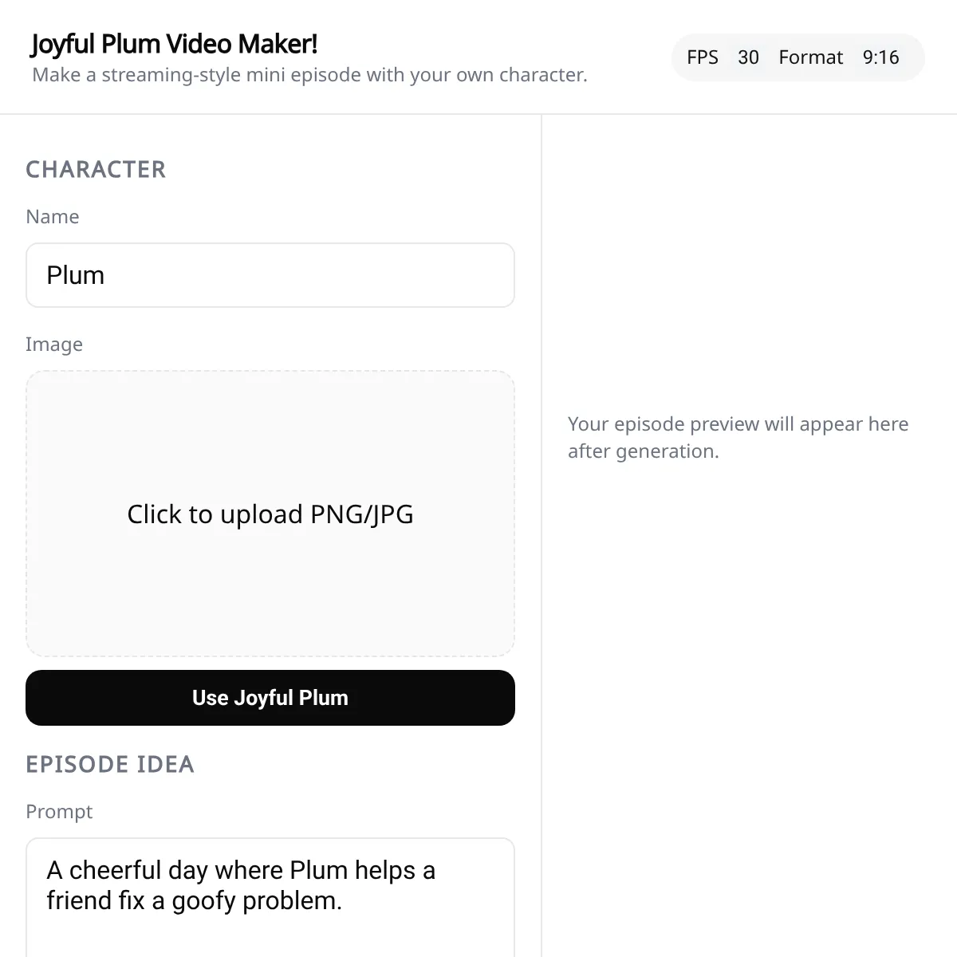Image resolution: width=957 pixels, height=957 pixels.
Task: Click the Name field label
Action: tap(53, 217)
